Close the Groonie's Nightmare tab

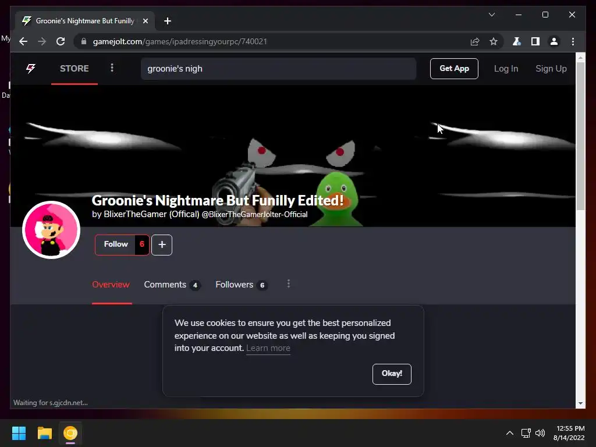pos(145,21)
